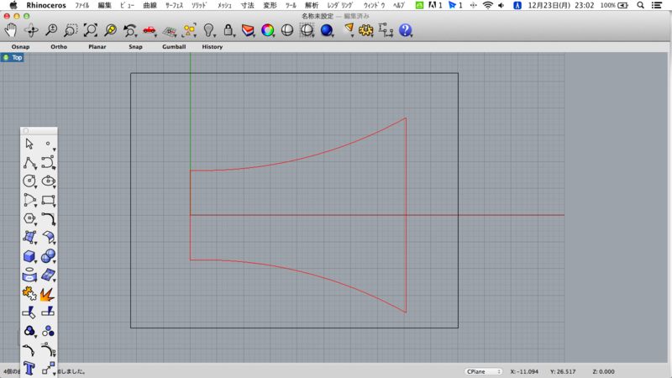The image size is (672, 378).
Task: Click the Join puzzle-piece tool
Action: pyautogui.click(x=29, y=293)
